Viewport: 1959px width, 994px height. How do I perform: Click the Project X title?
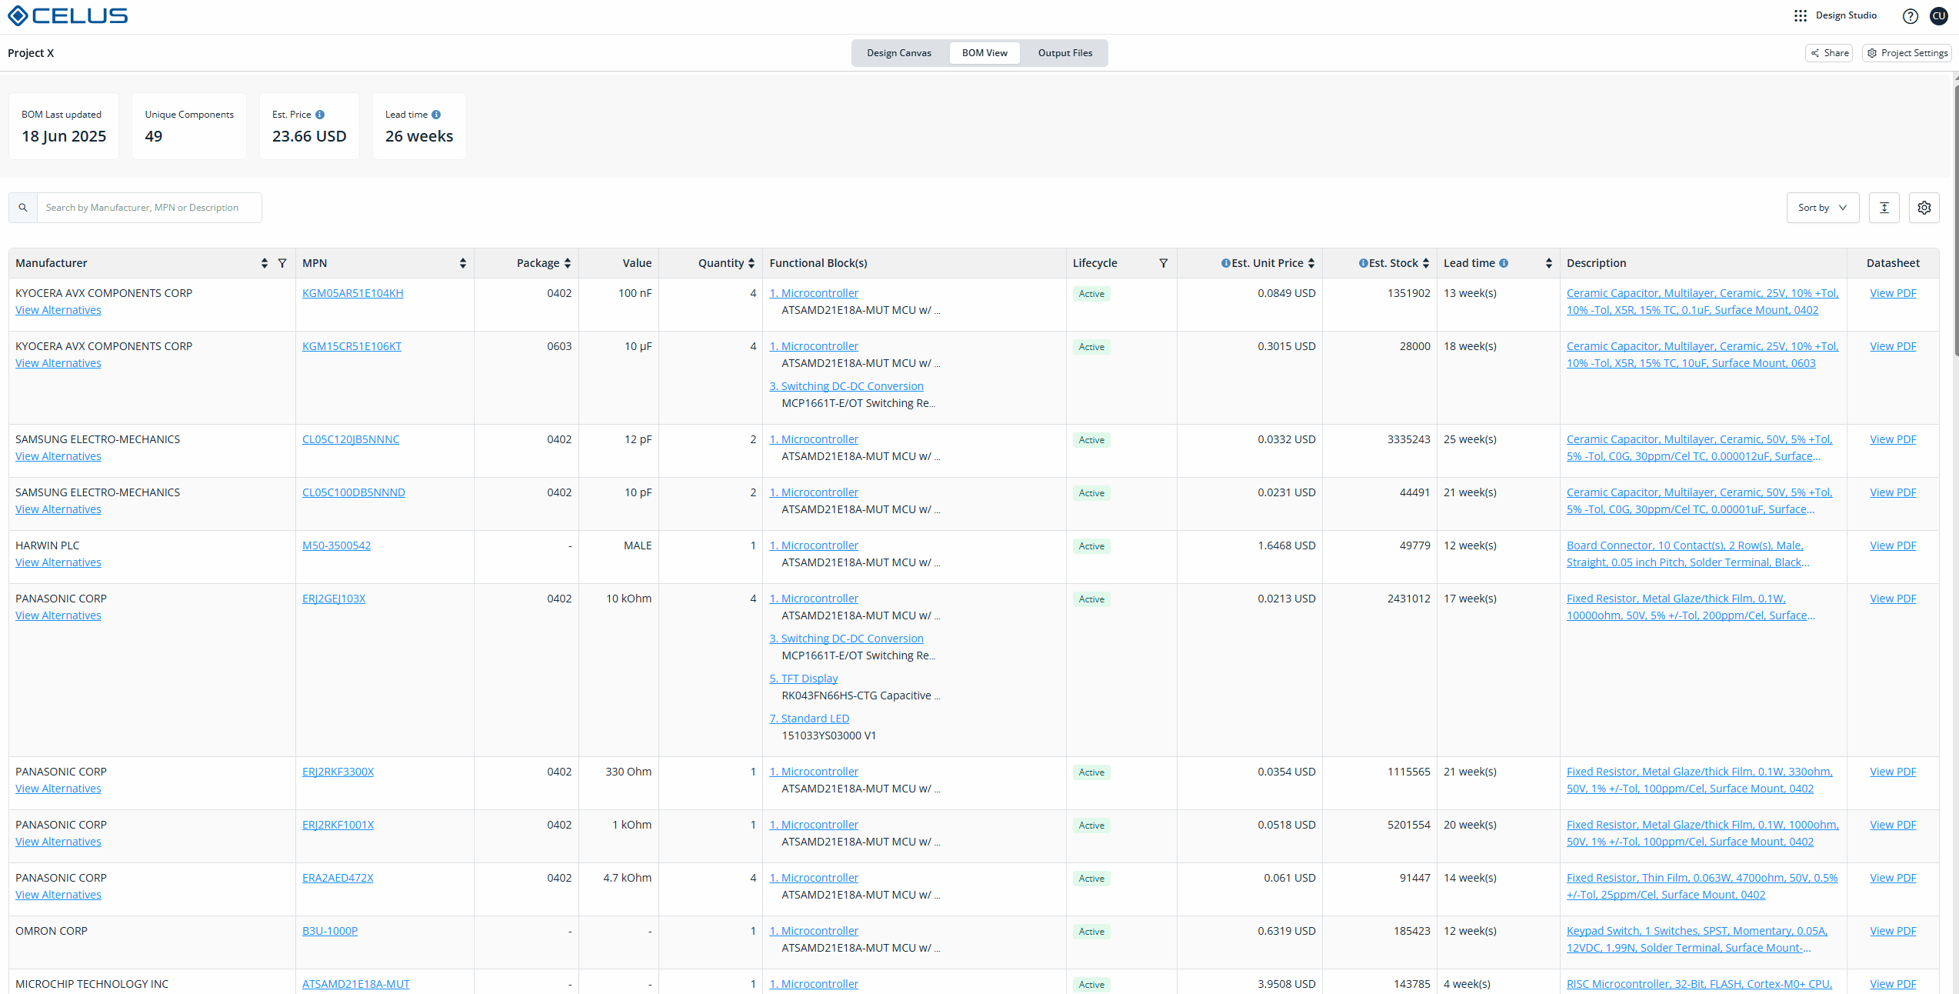[x=31, y=53]
